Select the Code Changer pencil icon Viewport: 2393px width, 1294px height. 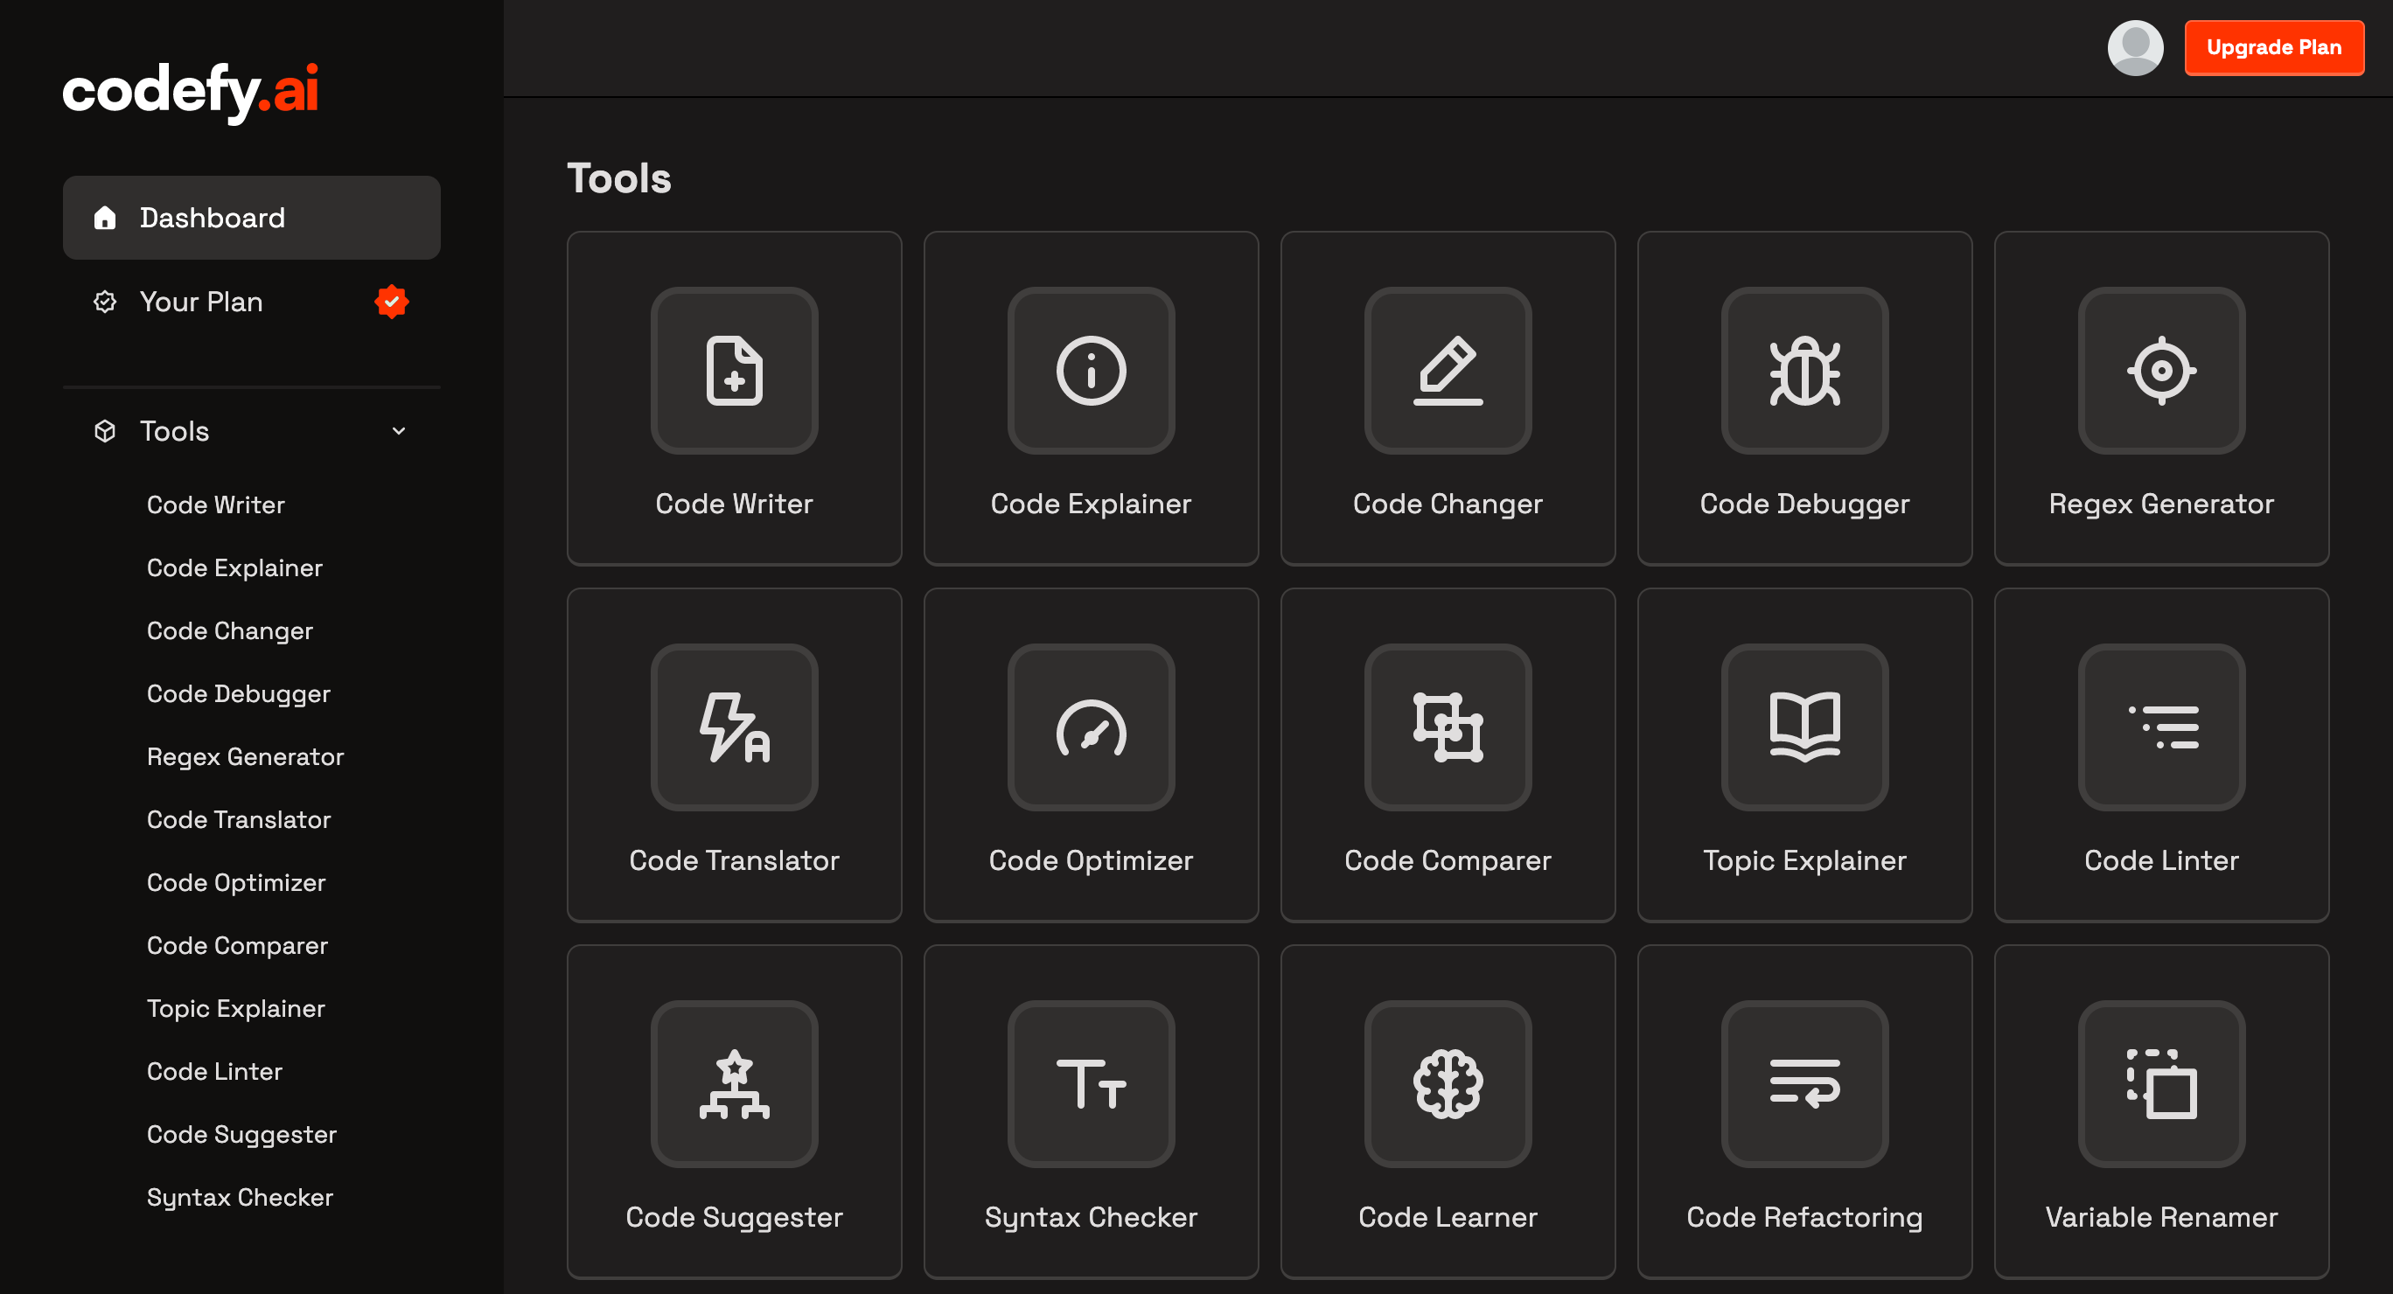[x=1448, y=371]
